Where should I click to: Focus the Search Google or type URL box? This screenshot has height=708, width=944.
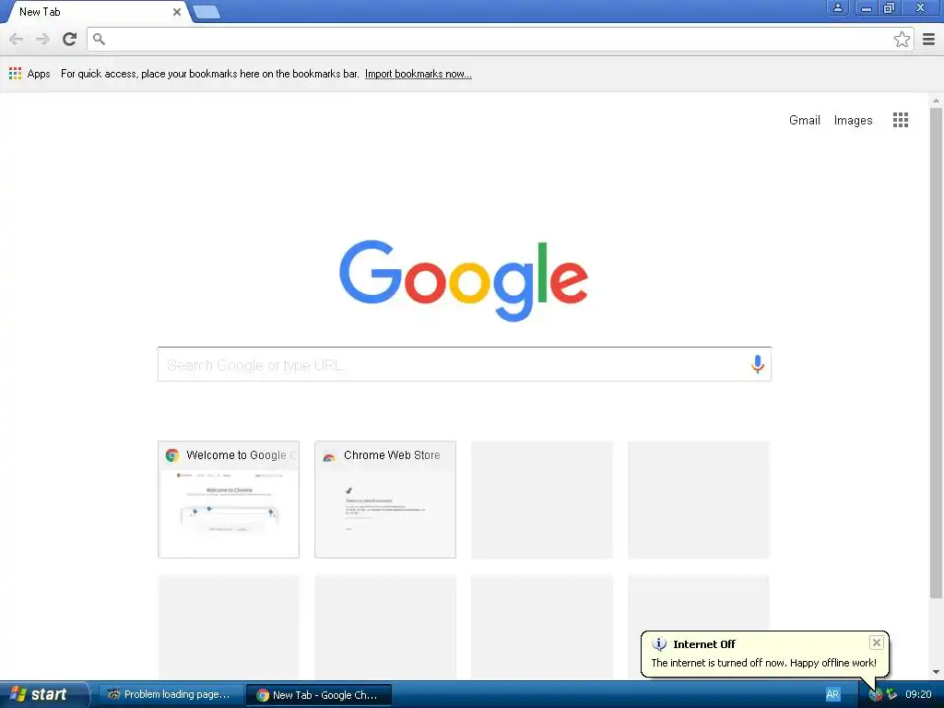point(465,364)
